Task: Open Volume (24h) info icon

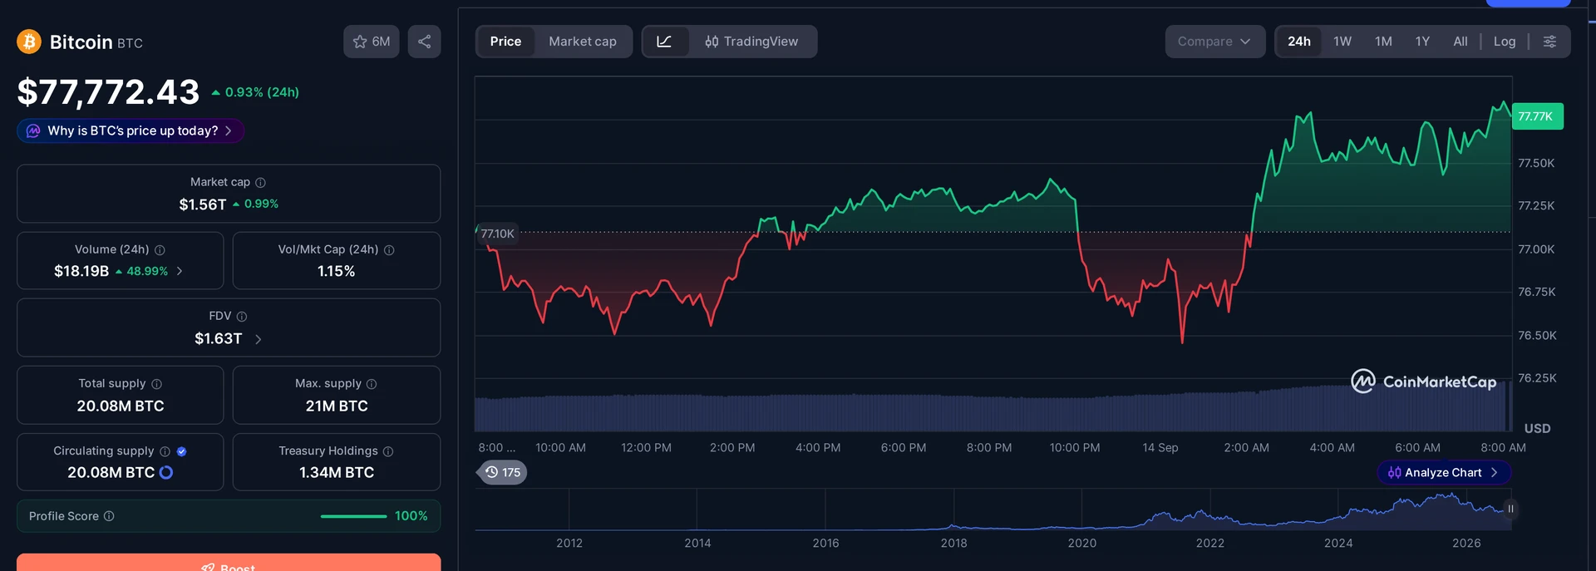Action: point(160,249)
